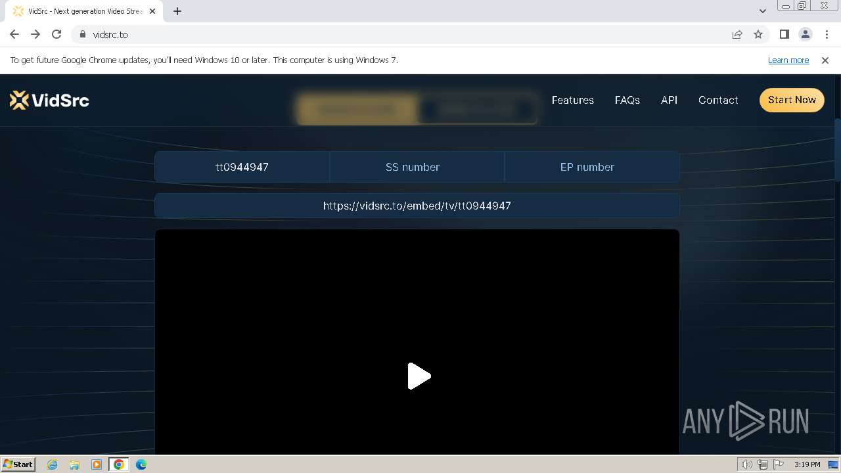Image resolution: width=841 pixels, height=473 pixels.
Task: Open Windows Explorer folder icon
Action: (x=74, y=464)
